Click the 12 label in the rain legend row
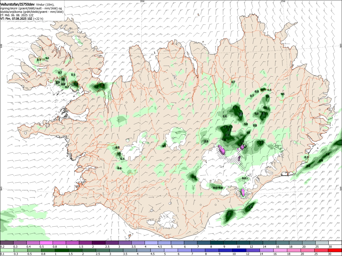The width and height of the screenshot is (342, 256). (247, 254)
